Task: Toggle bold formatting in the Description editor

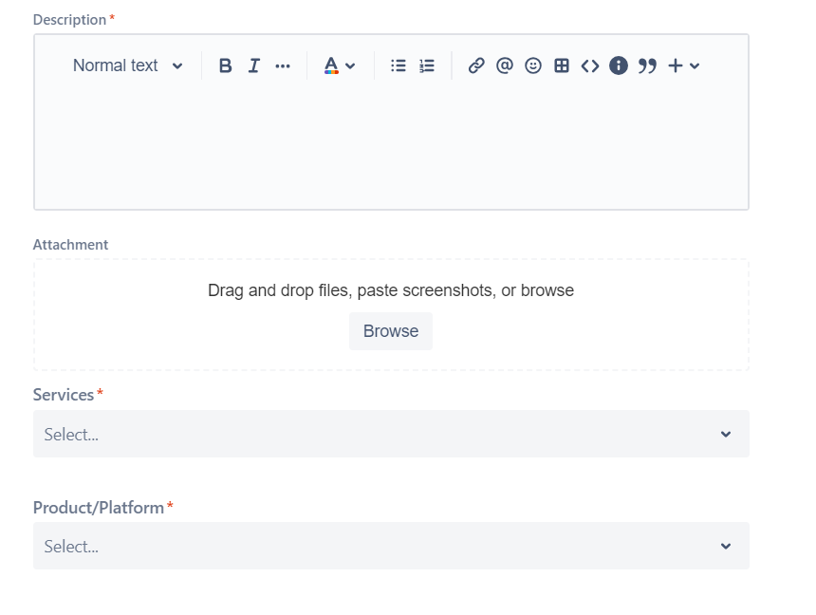Action: pos(225,65)
